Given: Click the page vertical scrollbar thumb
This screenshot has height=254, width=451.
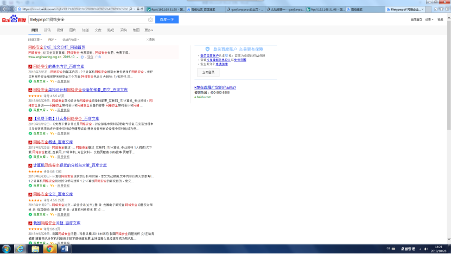Looking at the screenshot, I should pos(449,75).
